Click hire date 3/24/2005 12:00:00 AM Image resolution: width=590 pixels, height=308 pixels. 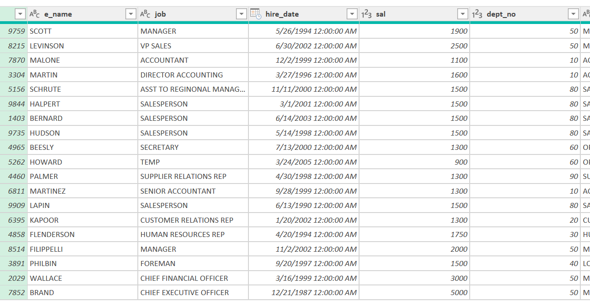[304, 162]
